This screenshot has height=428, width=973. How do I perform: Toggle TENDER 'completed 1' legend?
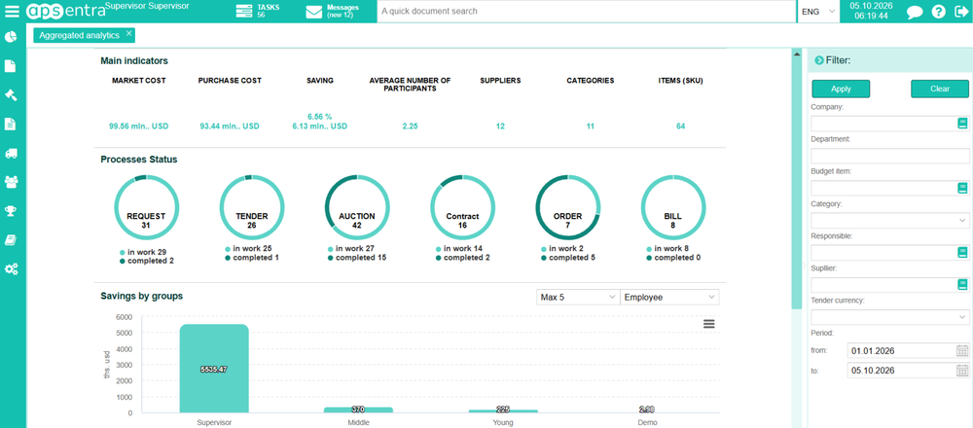click(251, 258)
